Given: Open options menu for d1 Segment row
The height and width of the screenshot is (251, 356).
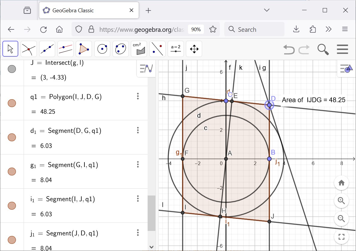Looking at the screenshot, I should pyautogui.click(x=138, y=130).
